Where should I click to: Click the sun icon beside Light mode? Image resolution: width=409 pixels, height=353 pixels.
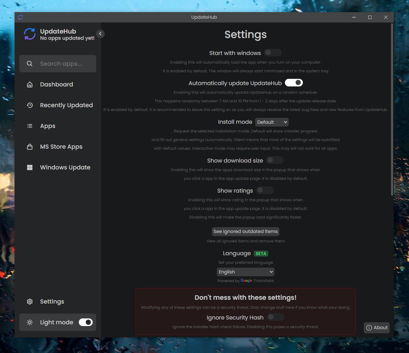pos(30,323)
